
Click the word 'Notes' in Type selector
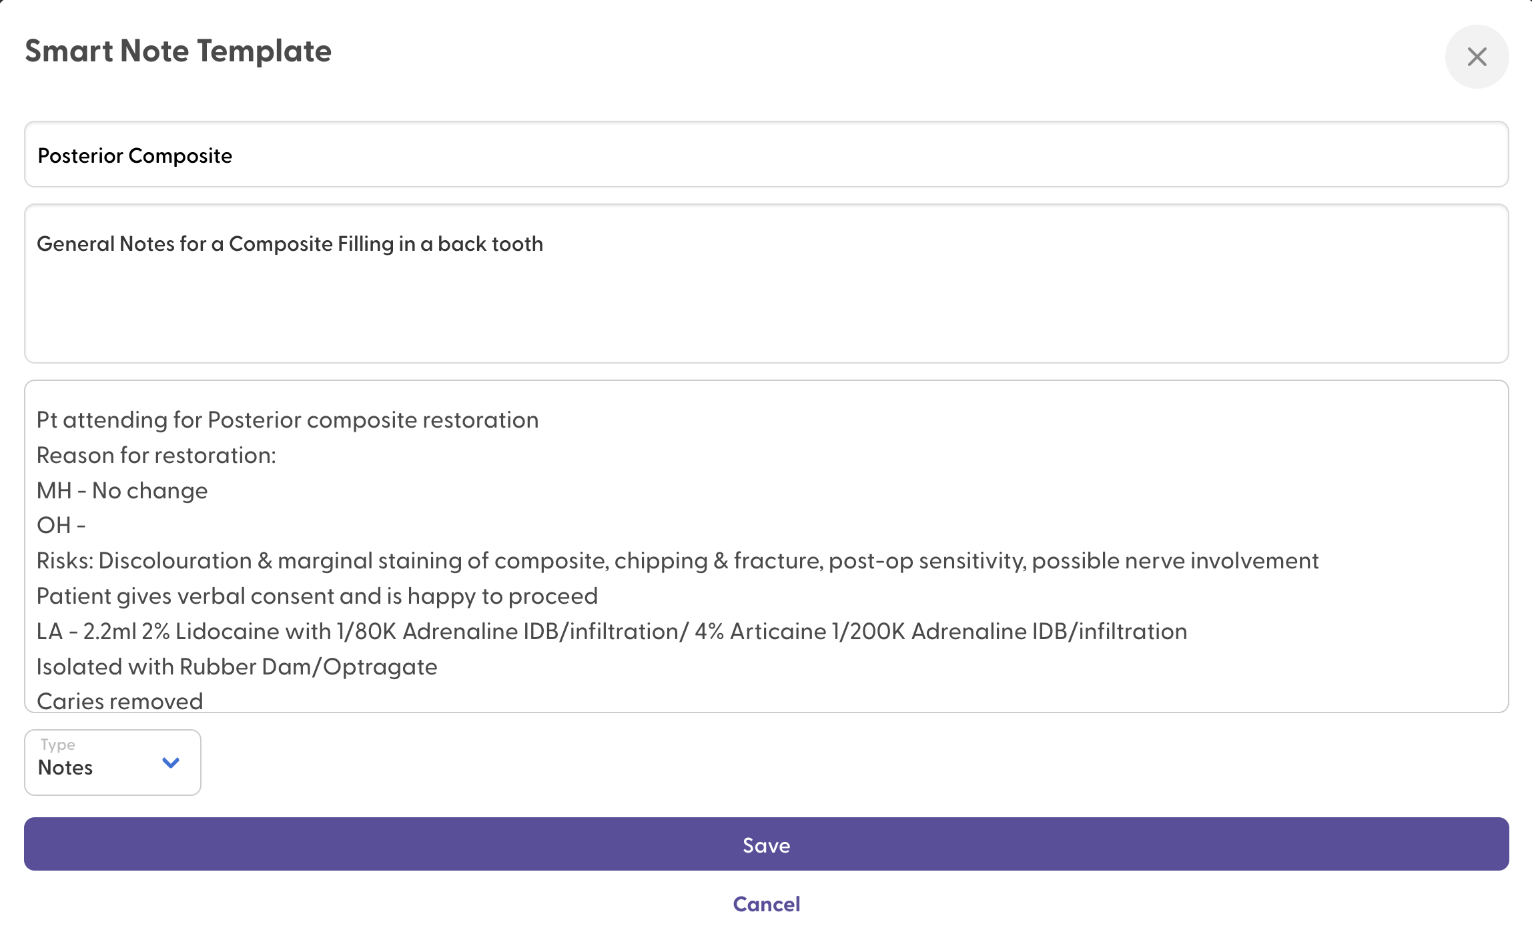coord(65,768)
